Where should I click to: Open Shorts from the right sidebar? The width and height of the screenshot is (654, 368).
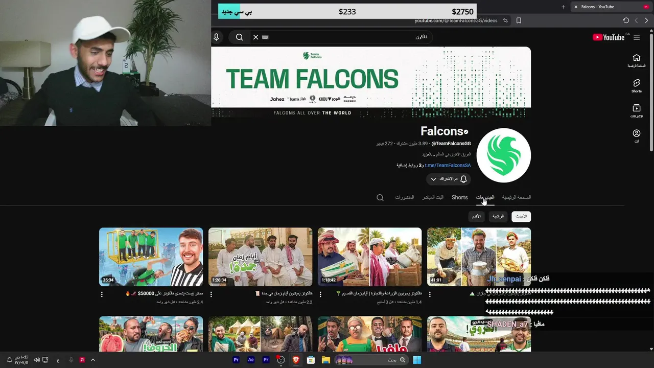pyautogui.click(x=637, y=86)
